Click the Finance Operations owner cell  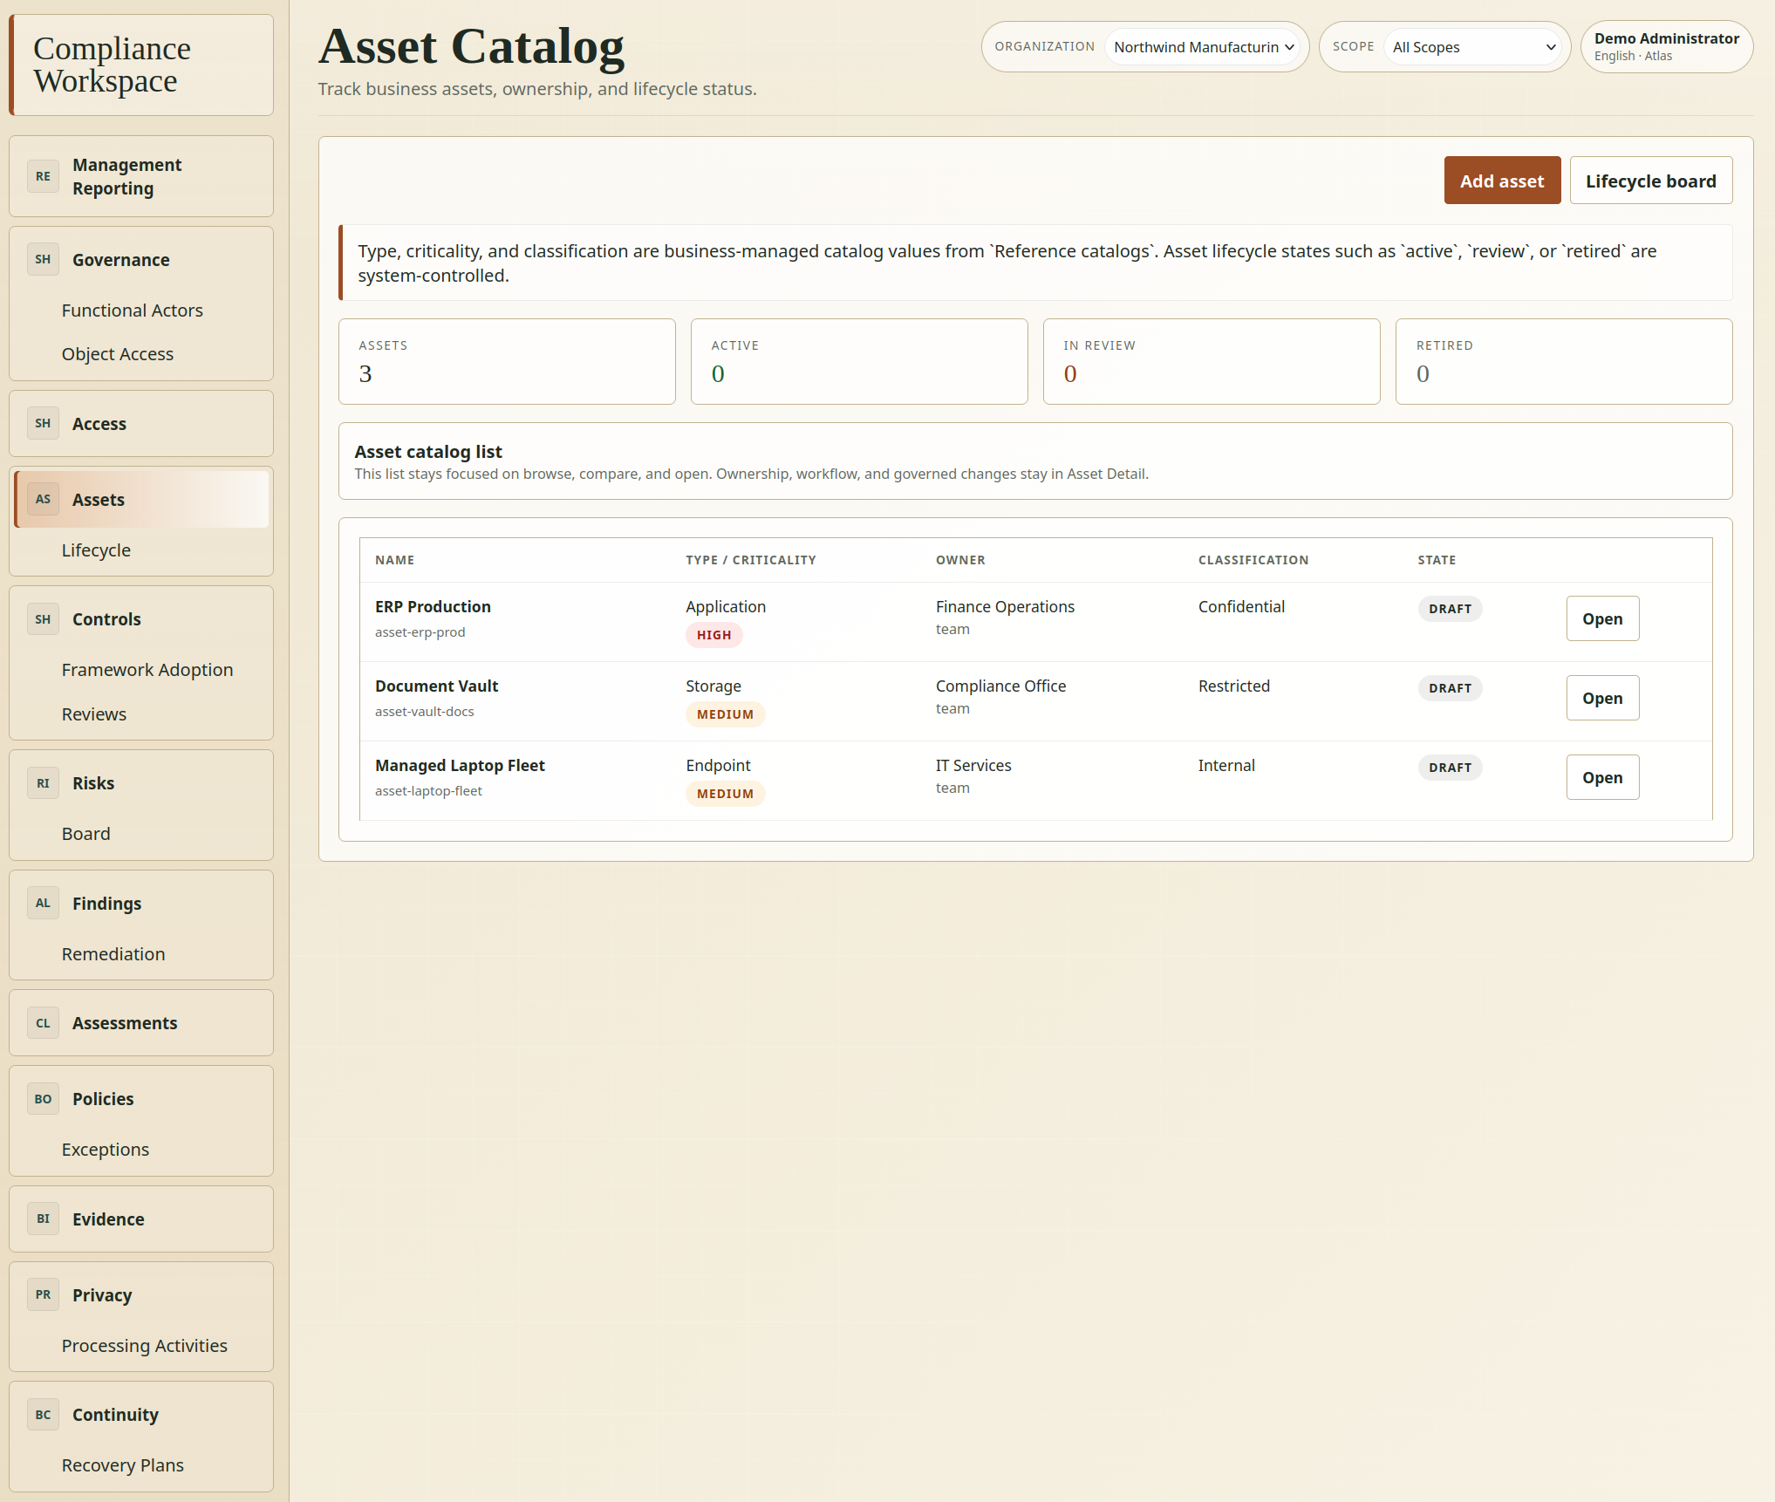click(1005, 606)
